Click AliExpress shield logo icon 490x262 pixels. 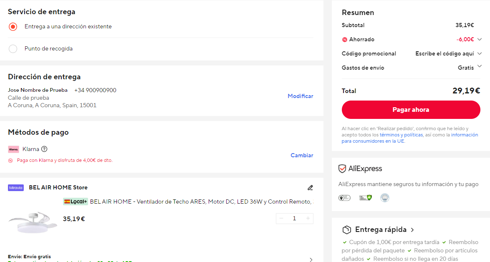click(x=342, y=169)
